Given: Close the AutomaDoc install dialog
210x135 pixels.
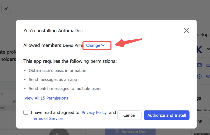Looking at the screenshot, I should click(x=186, y=30).
